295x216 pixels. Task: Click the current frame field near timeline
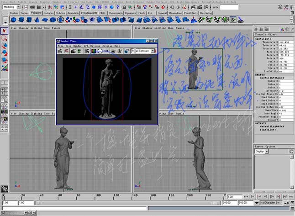(234, 197)
